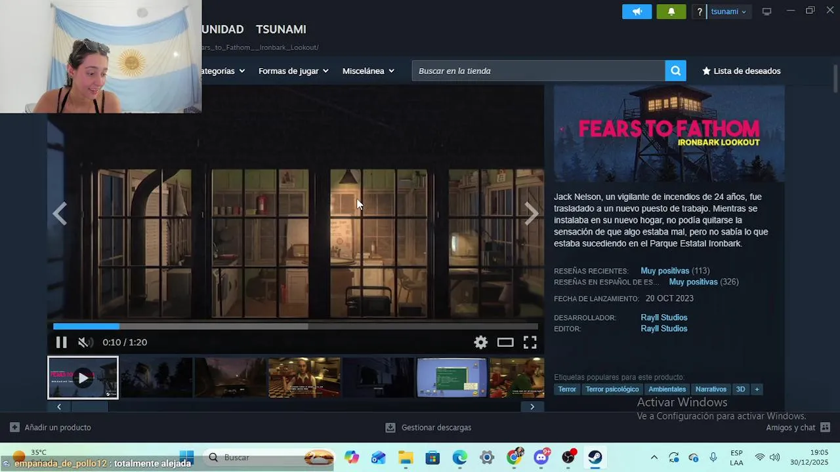The width and height of the screenshot is (840, 472).
Task: Open the volume tray icon
Action: [774, 457]
